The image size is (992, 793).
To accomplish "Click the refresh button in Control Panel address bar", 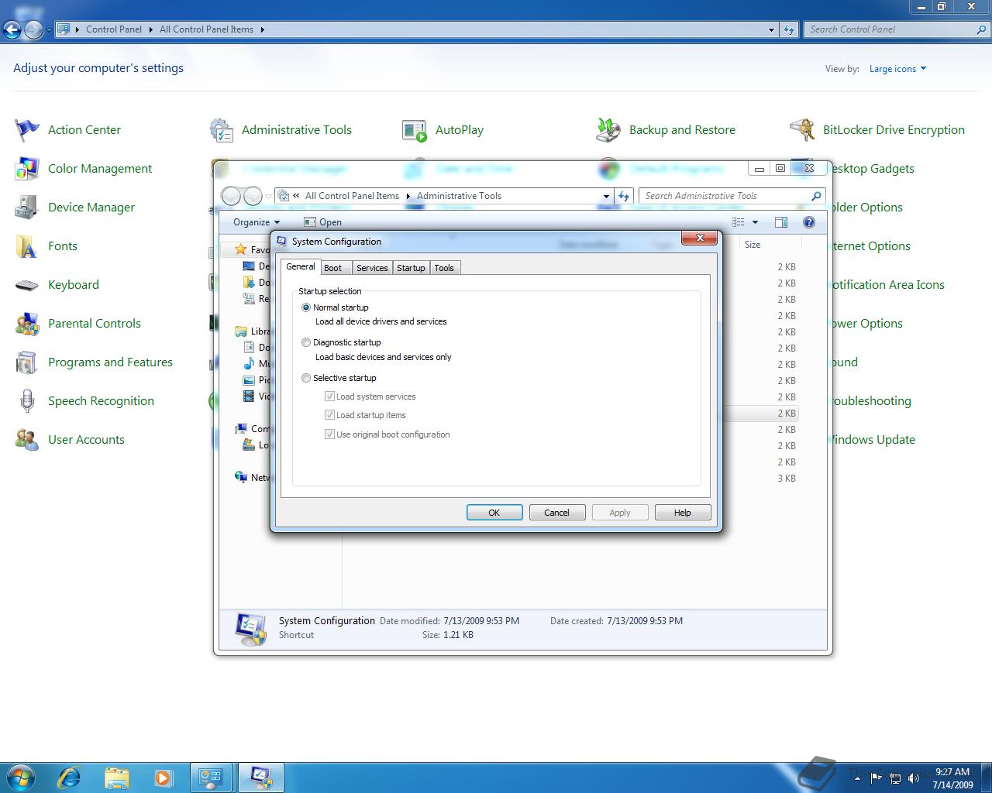I will pyautogui.click(x=789, y=29).
